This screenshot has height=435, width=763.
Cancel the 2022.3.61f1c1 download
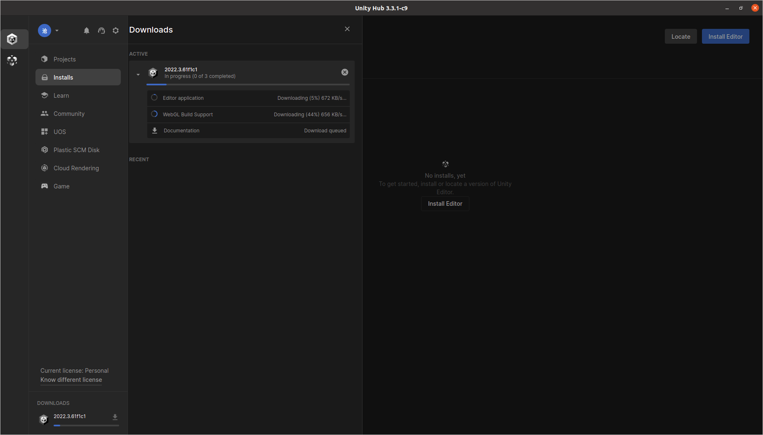pos(345,72)
